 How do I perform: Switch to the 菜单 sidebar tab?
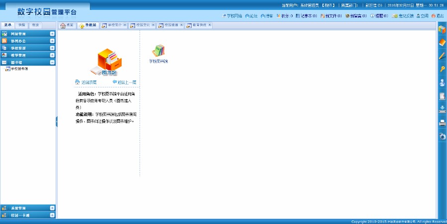click(x=7, y=25)
